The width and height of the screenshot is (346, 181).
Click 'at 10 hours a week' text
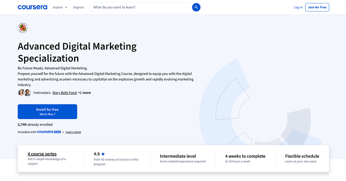(x=238, y=161)
